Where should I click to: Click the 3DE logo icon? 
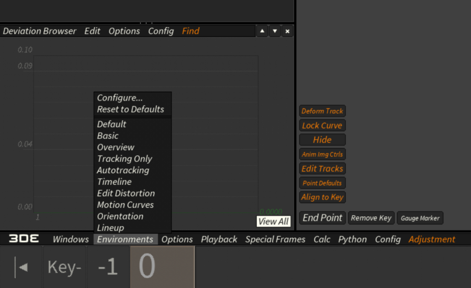(x=24, y=239)
